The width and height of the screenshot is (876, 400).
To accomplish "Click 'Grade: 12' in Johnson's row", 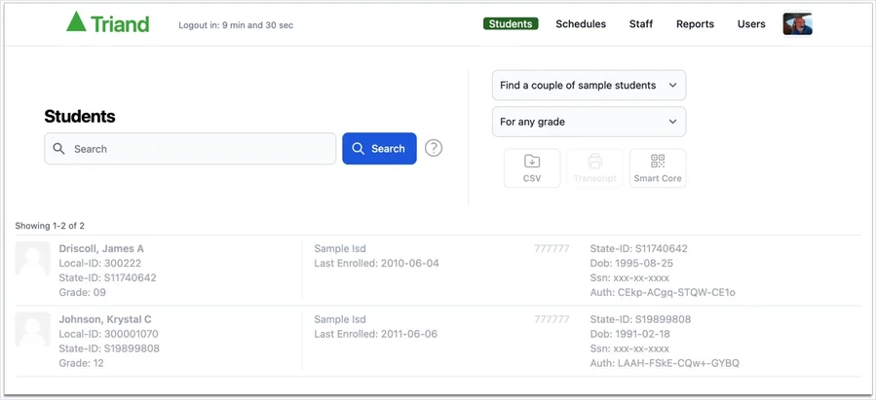I will tap(81, 363).
